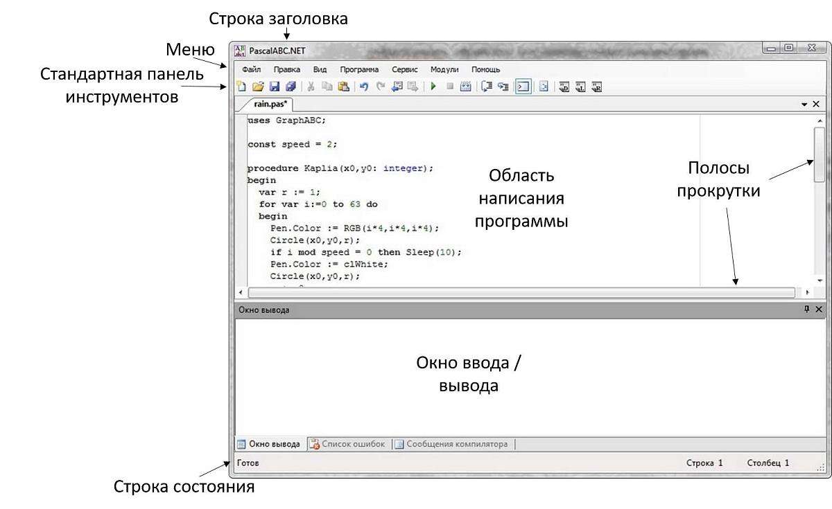Click the toolbar icon marked with D

564,87
